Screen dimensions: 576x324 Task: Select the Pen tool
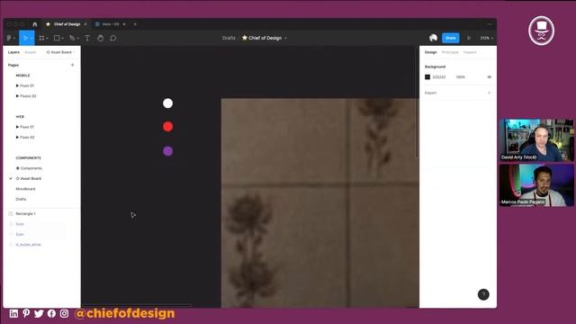click(72, 38)
